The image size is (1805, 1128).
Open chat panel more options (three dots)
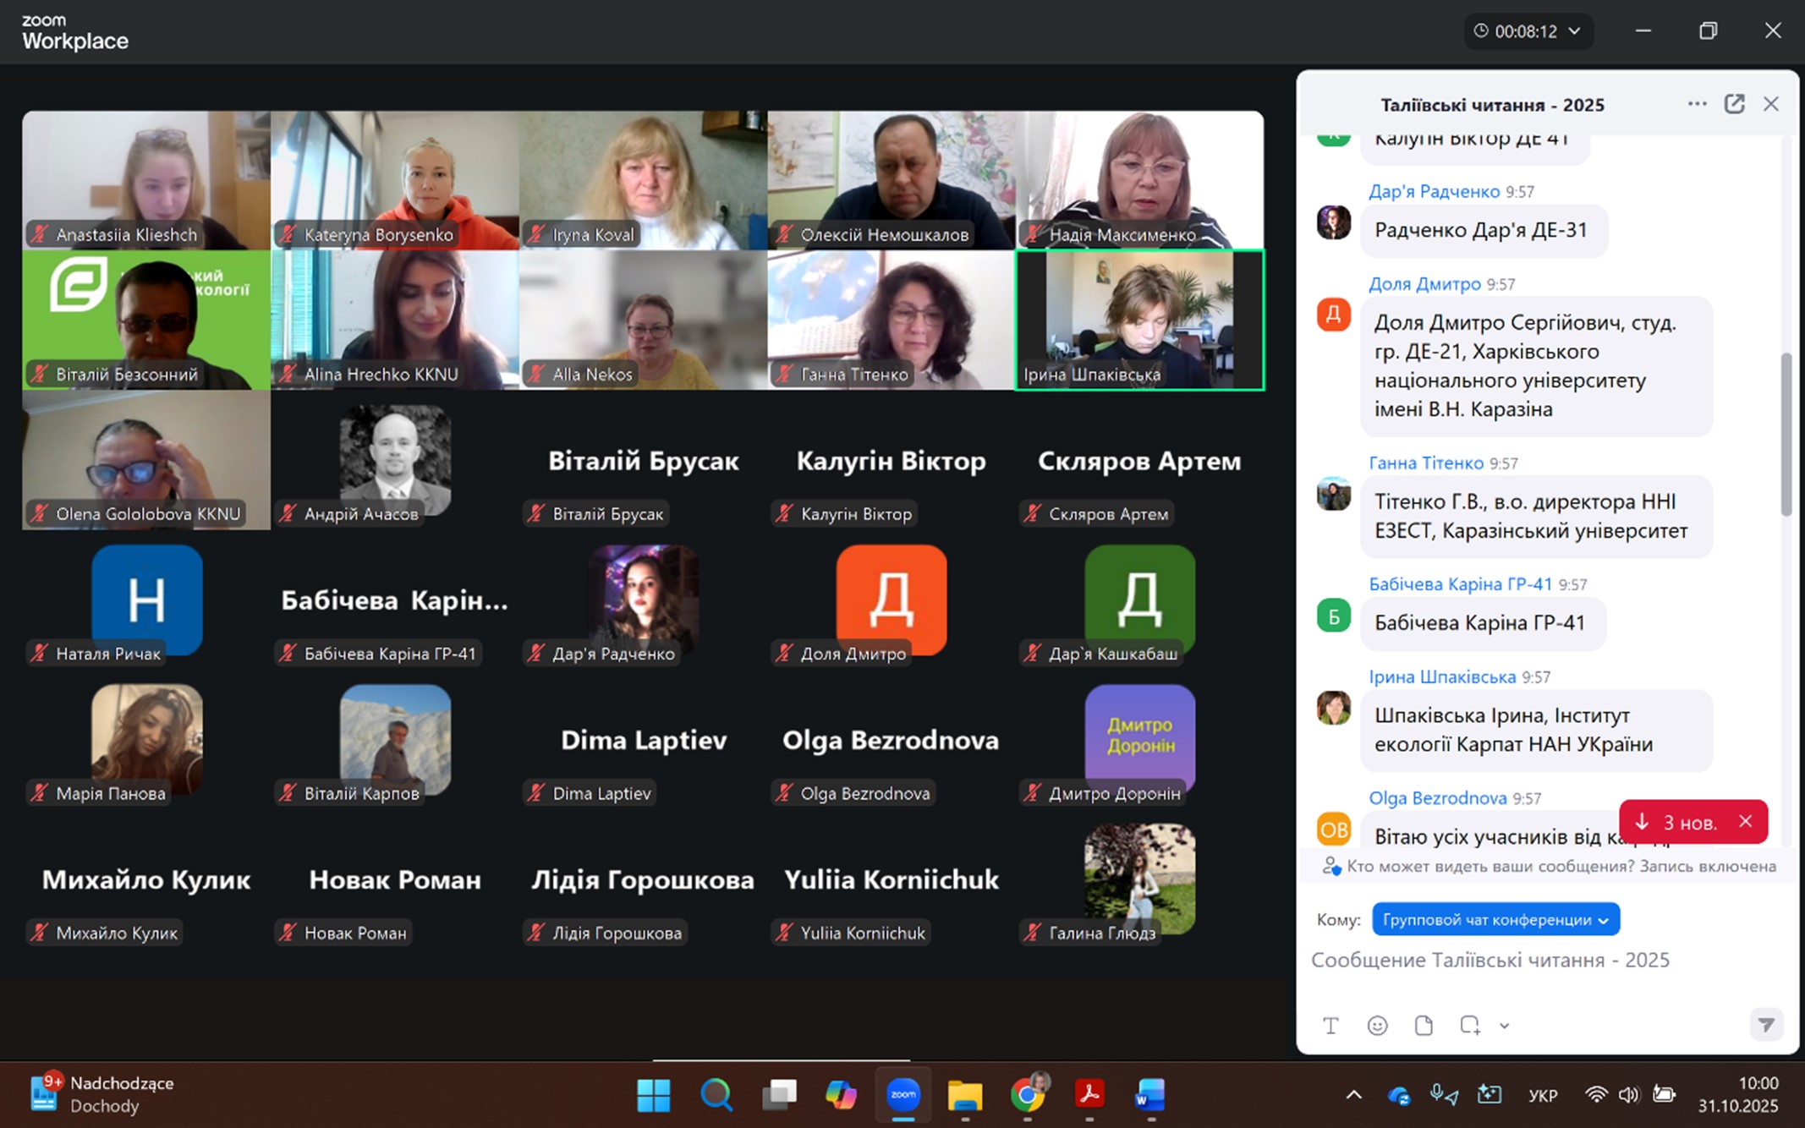pos(1697,104)
